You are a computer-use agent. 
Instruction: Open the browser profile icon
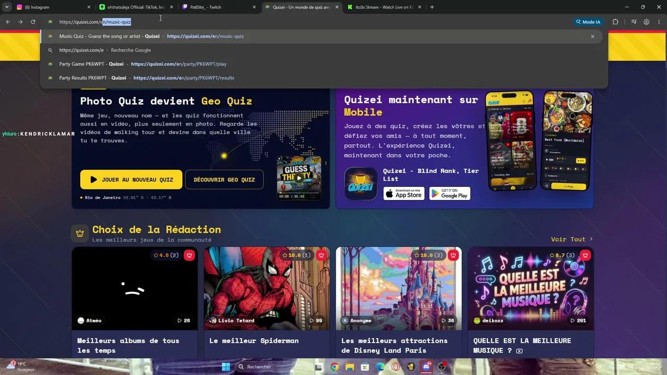(646, 22)
